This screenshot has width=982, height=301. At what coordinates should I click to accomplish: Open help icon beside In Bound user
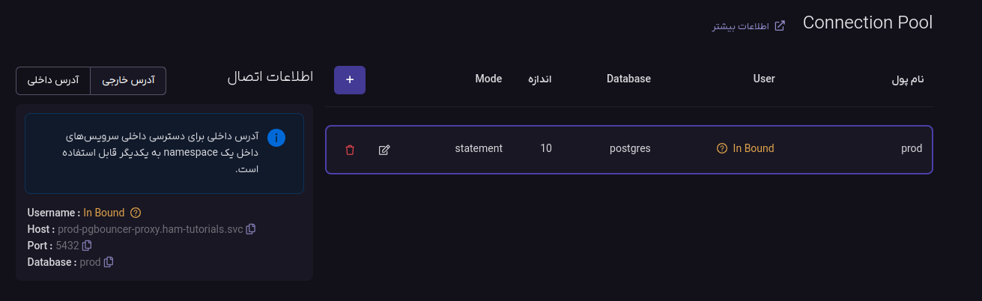pyautogui.click(x=722, y=149)
